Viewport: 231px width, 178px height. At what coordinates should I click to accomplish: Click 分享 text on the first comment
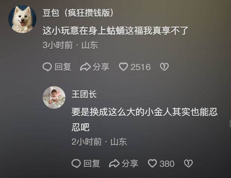[x=101, y=67]
